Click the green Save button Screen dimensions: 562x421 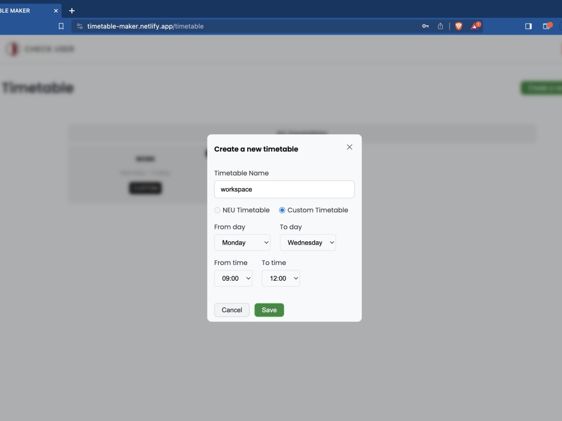click(269, 310)
